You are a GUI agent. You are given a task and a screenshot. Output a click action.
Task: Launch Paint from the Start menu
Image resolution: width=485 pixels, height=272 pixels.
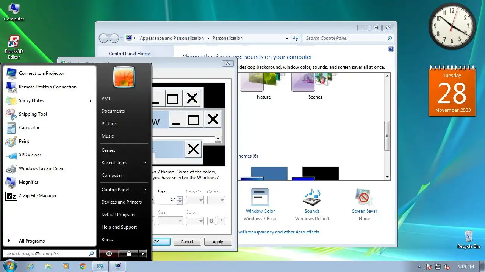tap(49, 141)
